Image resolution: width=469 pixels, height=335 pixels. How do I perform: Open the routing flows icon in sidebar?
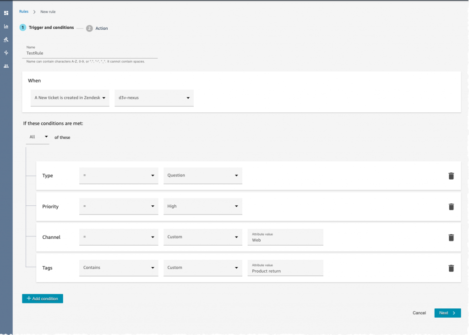[6, 53]
